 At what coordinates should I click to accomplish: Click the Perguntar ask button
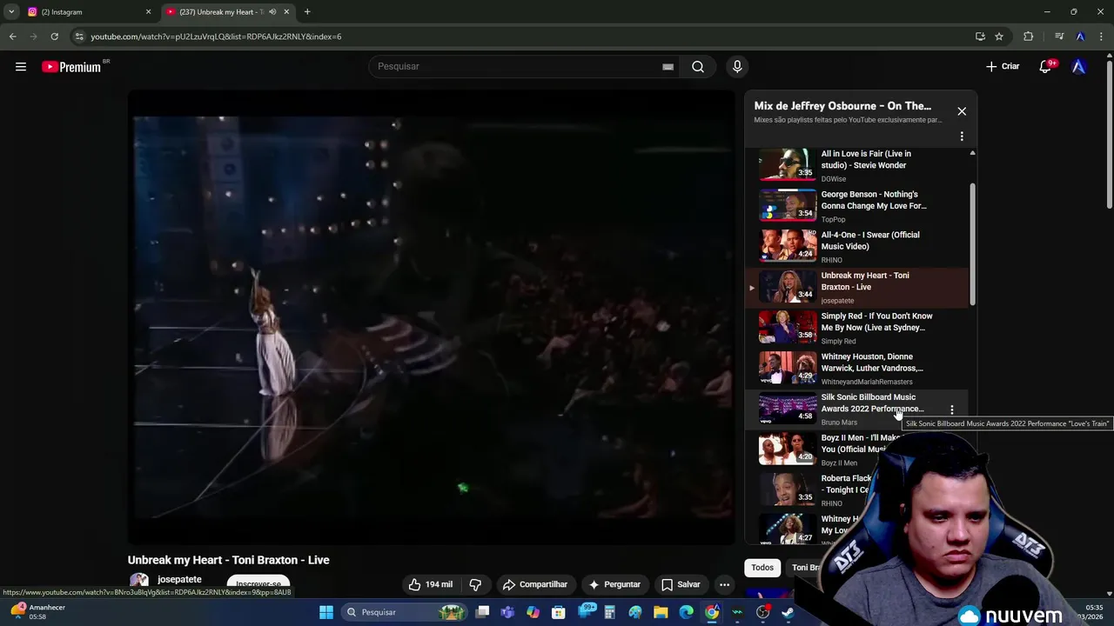614,584
